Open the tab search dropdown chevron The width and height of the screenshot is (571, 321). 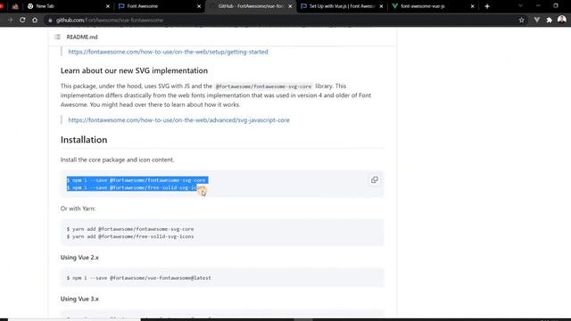point(520,6)
